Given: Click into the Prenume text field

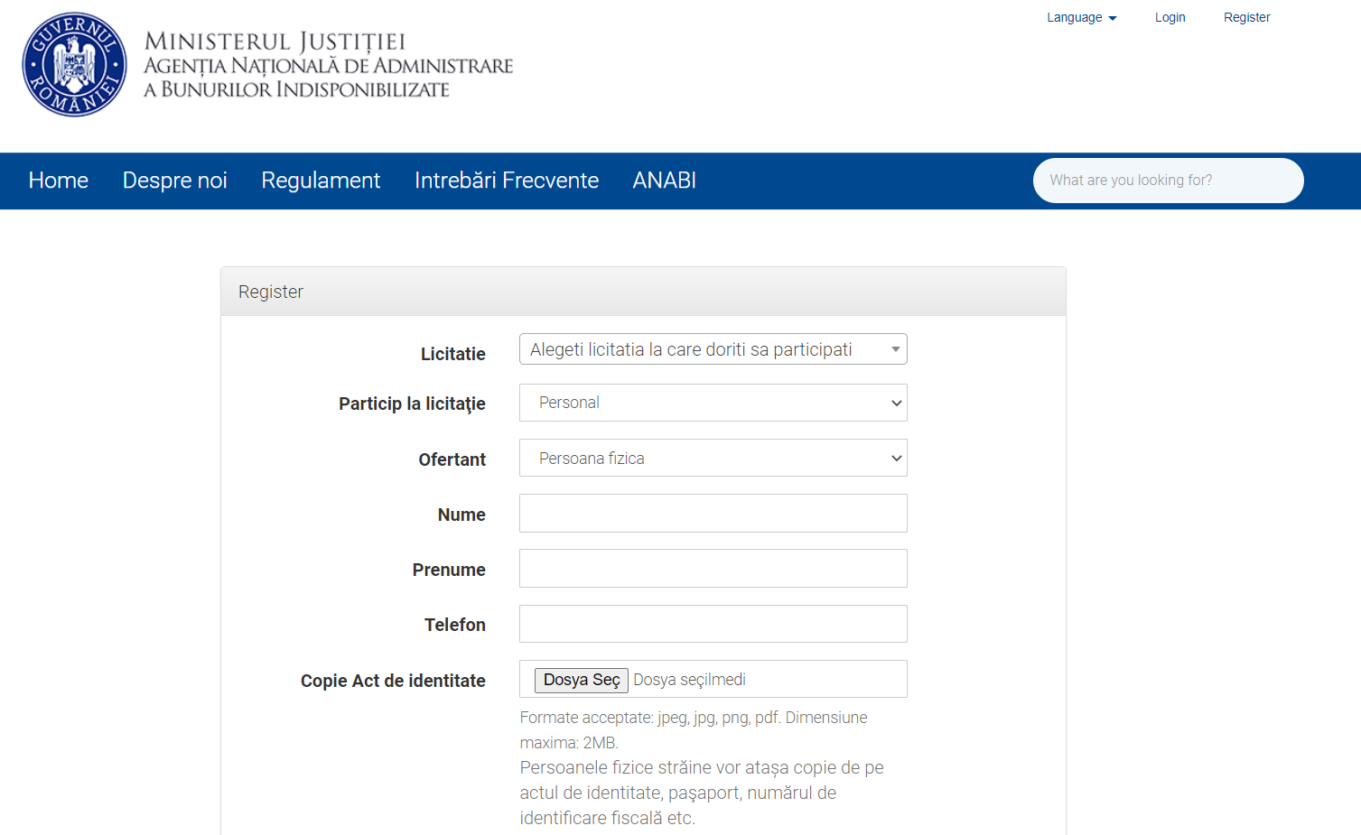Looking at the screenshot, I should pos(713,569).
